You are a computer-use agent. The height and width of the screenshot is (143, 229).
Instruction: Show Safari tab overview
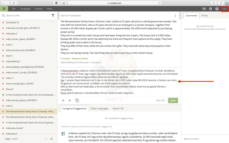pos(221,3)
